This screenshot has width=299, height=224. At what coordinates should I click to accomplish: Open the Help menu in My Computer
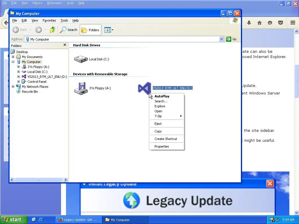click(76, 20)
